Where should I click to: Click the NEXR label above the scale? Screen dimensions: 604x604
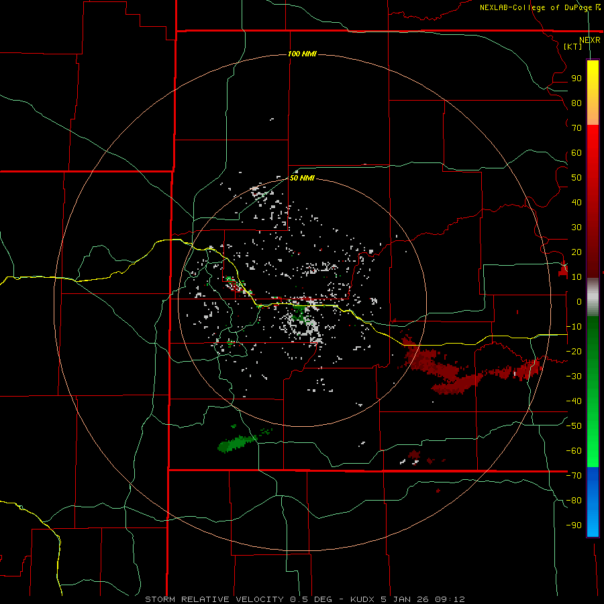[590, 40]
